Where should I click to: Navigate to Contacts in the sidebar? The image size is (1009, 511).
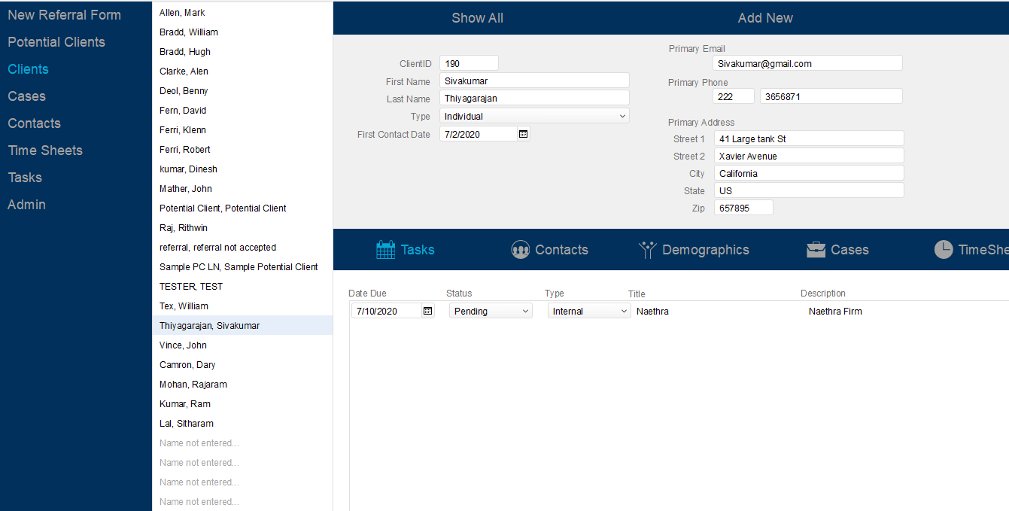tap(34, 123)
